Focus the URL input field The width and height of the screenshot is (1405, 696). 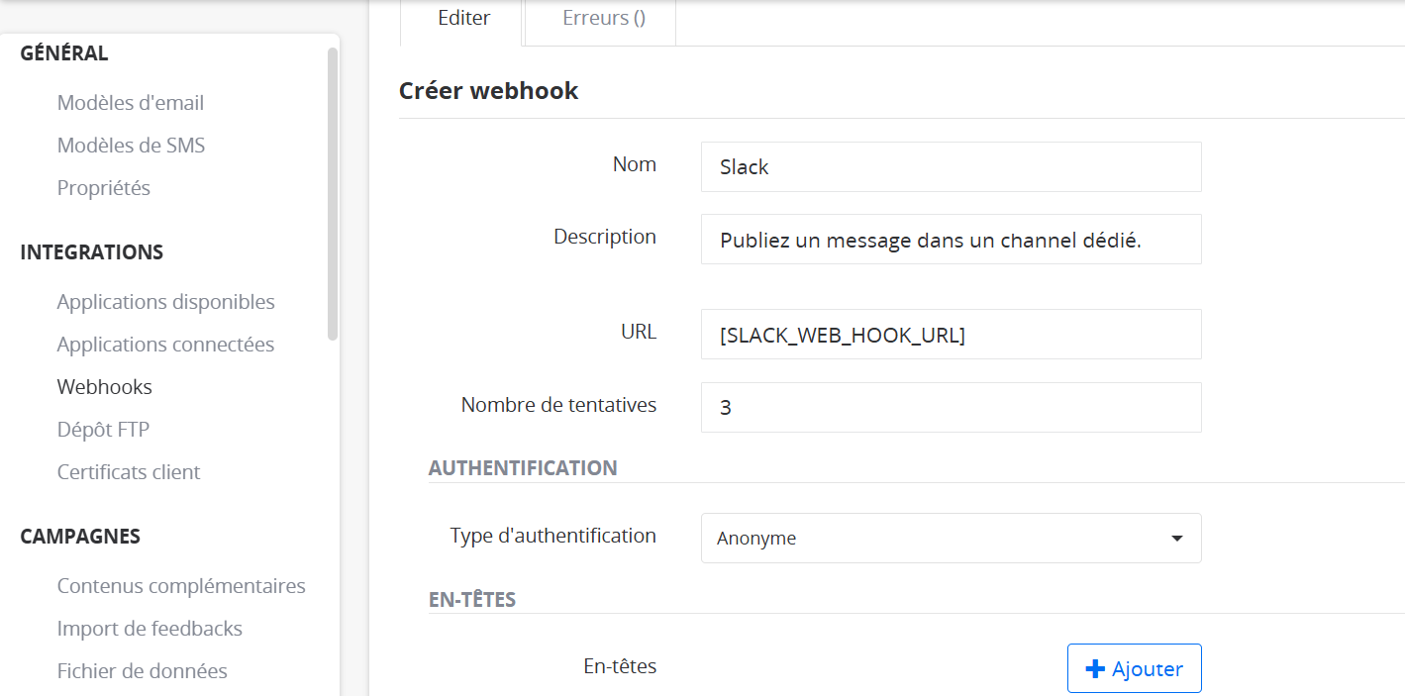[951, 335]
